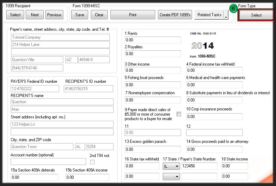Print the 1099-MISC form
The width and height of the screenshot is (276, 186).
(133, 14)
